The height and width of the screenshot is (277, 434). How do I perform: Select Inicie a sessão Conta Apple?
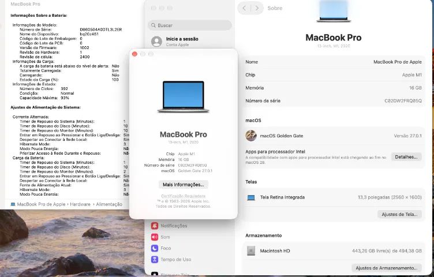click(182, 42)
